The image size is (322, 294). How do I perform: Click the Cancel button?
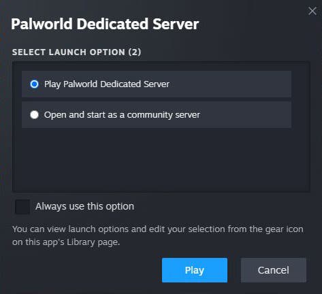tap(274, 270)
